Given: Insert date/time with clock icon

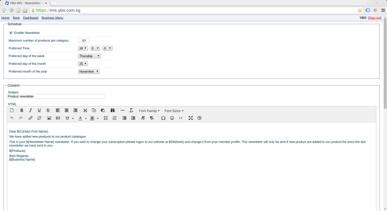Looking at the screenshot, I should 67,118.
